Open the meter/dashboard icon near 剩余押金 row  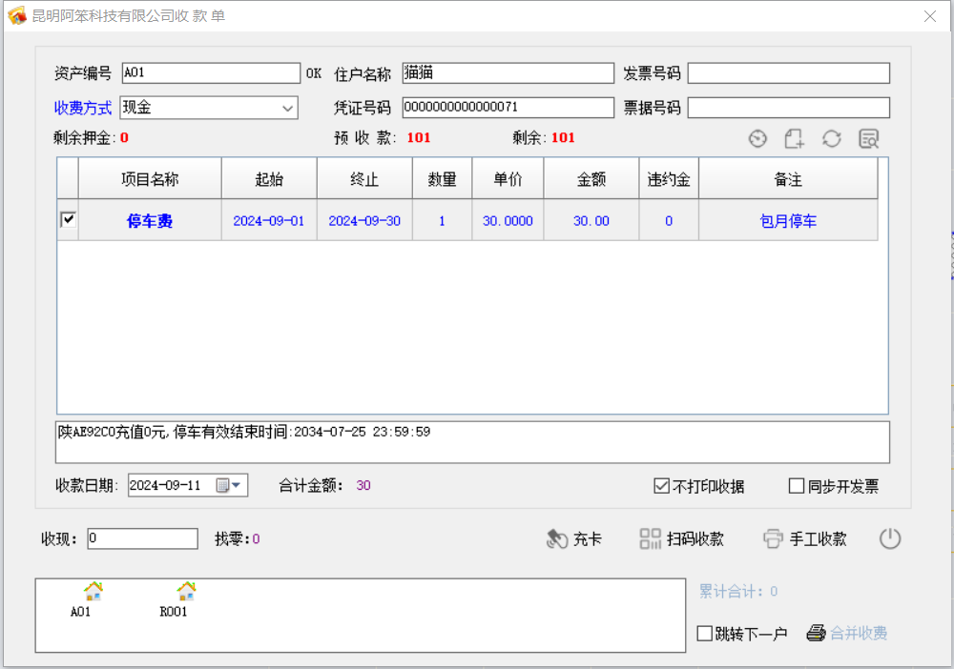click(757, 138)
